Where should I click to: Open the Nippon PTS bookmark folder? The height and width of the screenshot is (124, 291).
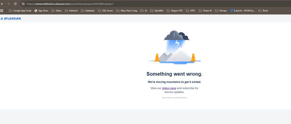pyautogui.click(x=175, y=10)
